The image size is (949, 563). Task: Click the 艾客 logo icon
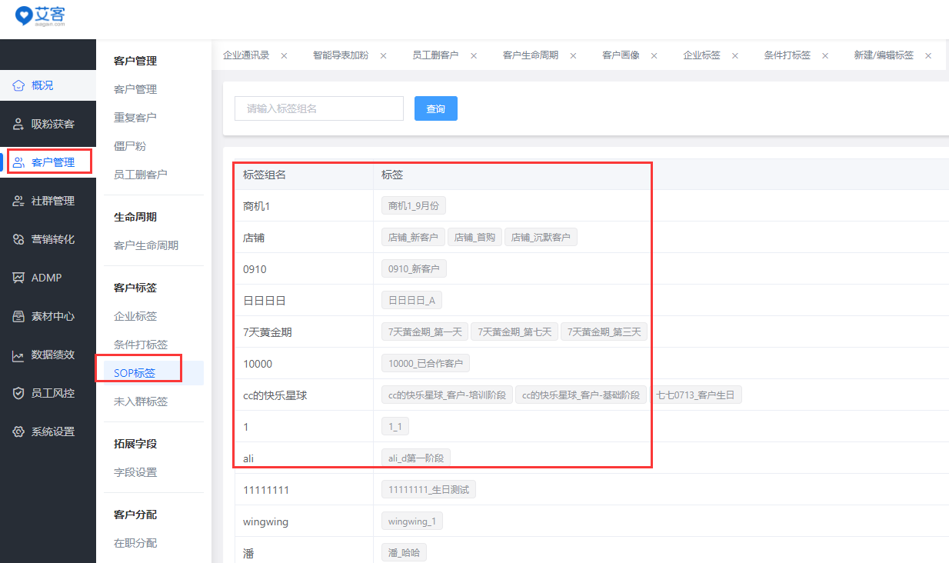pyautogui.click(x=25, y=15)
